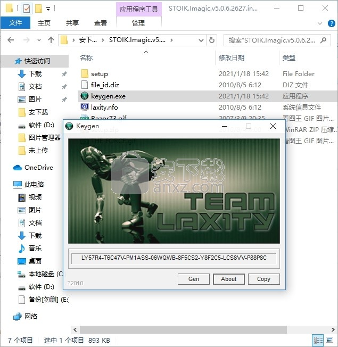Select the setup folder
This screenshot has width=338, height=347.
click(x=100, y=73)
